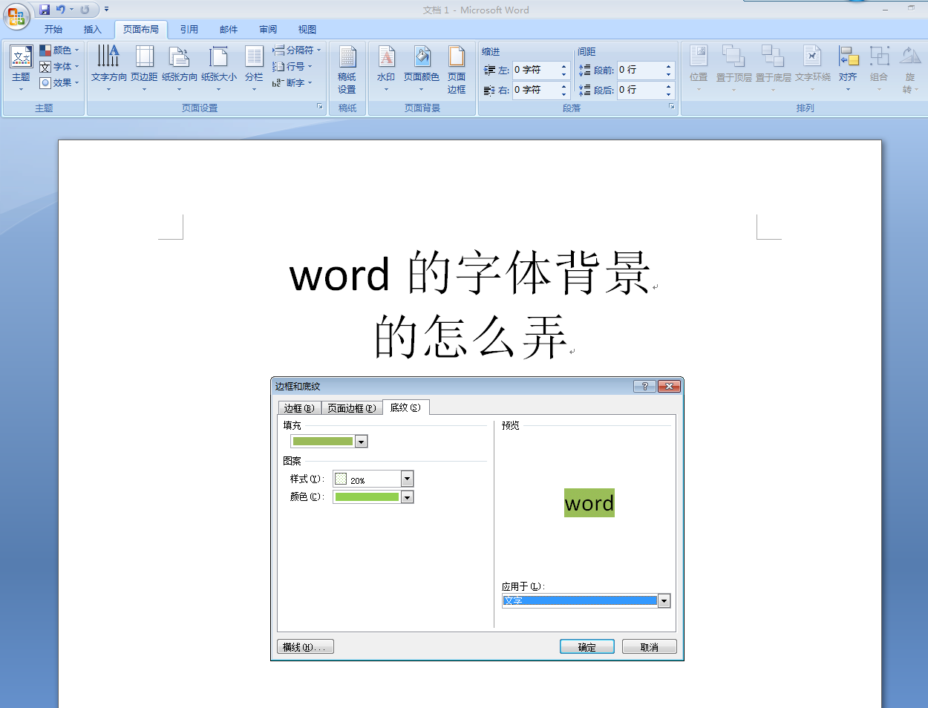Open Align (对齐) menu in Arrange group
Viewport: 928px width, 708px height.
click(x=848, y=68)
